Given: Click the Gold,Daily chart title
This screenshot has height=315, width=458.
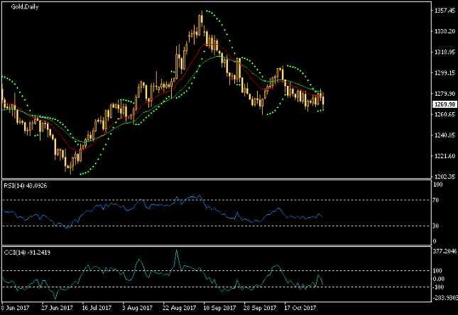Looking at the screenshot, I should 25,6.
